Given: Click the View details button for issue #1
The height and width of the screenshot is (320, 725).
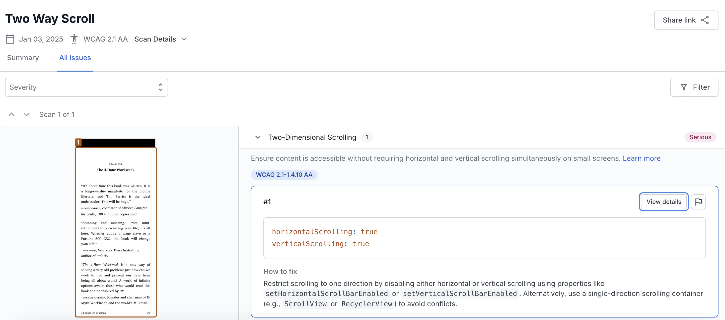Looking at the screenshot, I should (x=663, y=202).
